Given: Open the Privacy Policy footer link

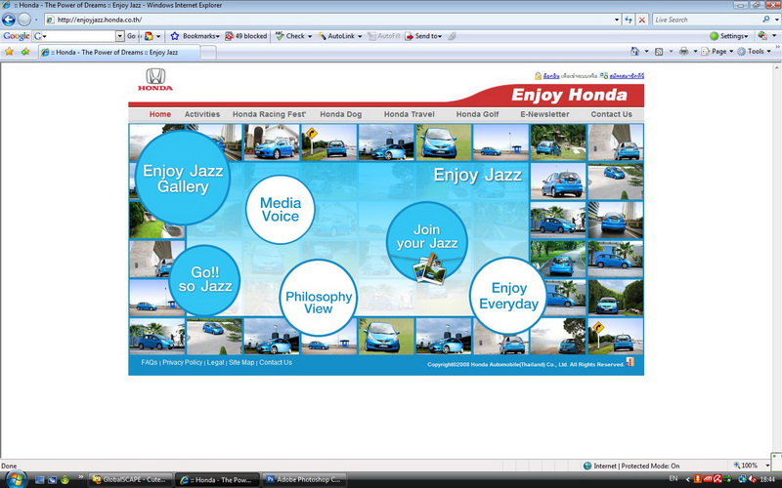Looking at the screenshot, I should pos(183,362).
